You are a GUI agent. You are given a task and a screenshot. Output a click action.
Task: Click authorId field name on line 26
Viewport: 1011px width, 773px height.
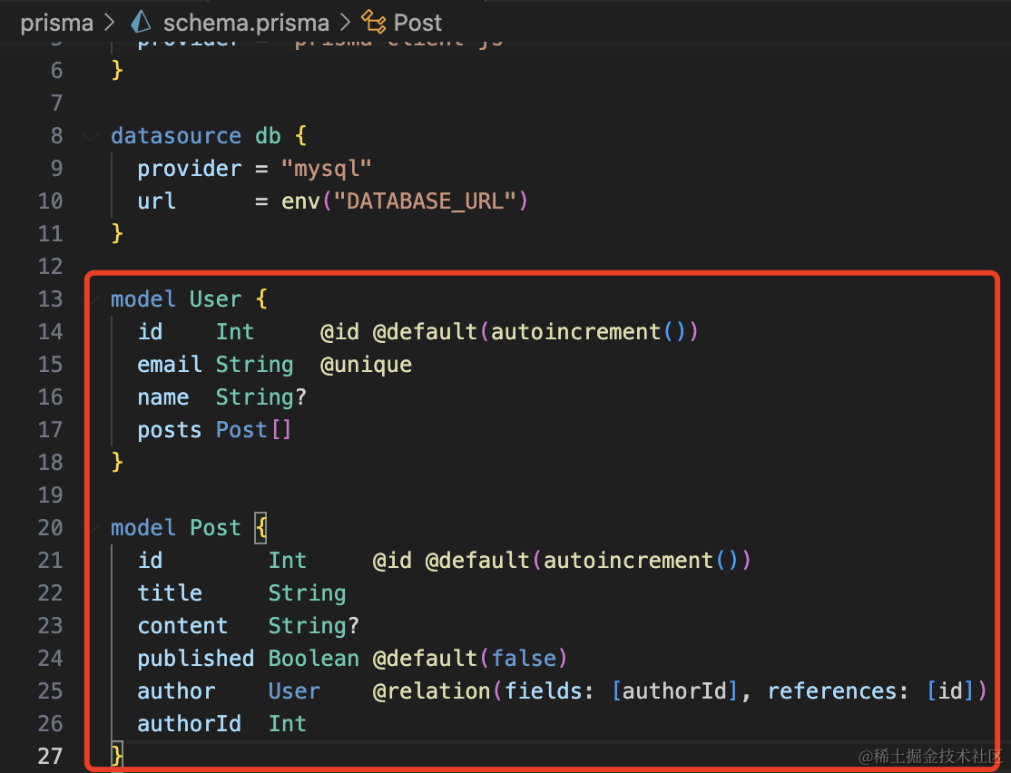pyautogui.click(x=189, y=724)
